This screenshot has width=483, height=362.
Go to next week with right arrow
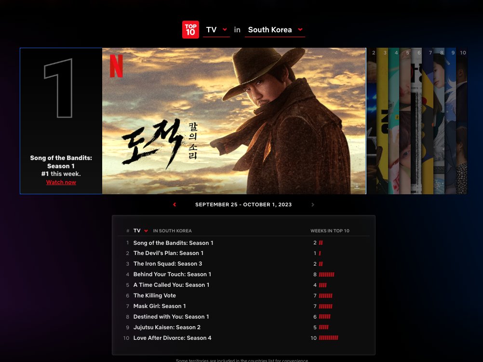[x=313, y=204]
